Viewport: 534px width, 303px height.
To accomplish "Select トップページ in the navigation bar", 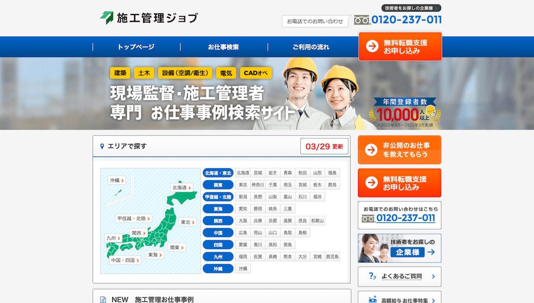I will 137,47.
